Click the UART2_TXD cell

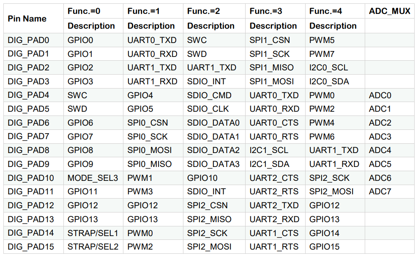pos(275,205)
